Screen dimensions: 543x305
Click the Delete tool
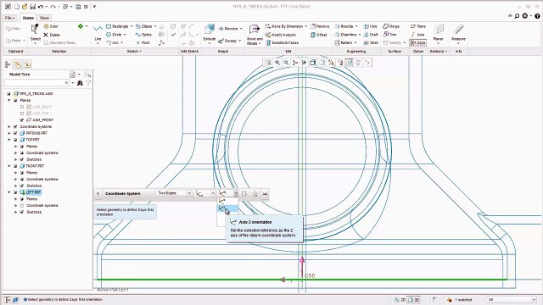[x=52, y=35]
